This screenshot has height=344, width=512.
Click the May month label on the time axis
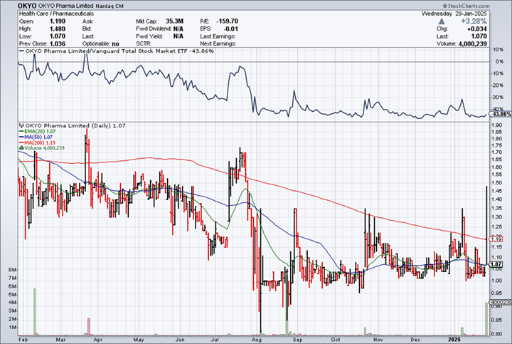139,340
